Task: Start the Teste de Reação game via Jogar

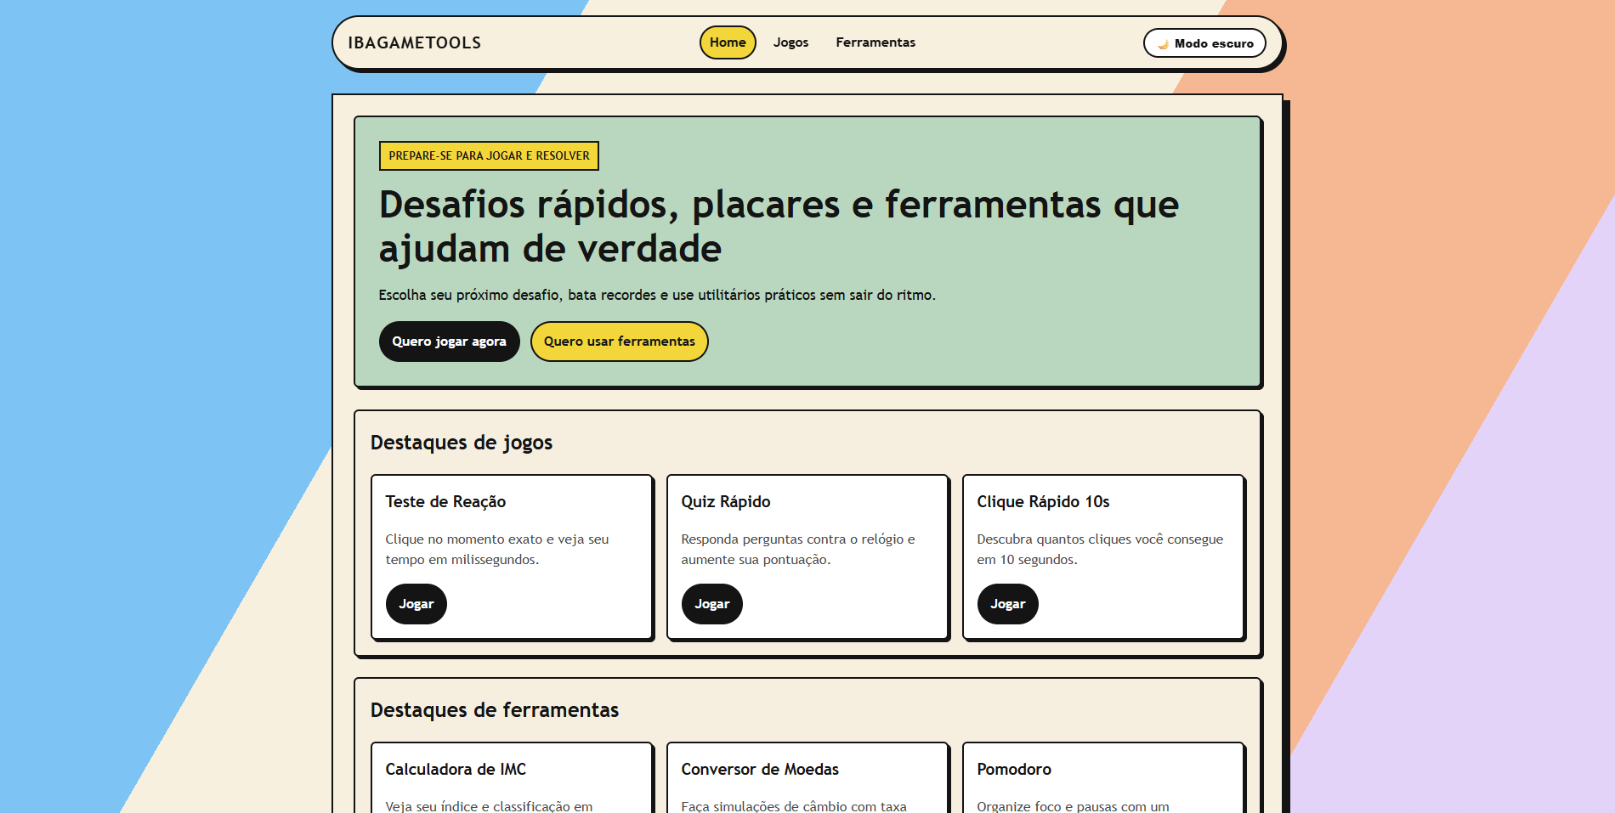Action: [416, 604]
